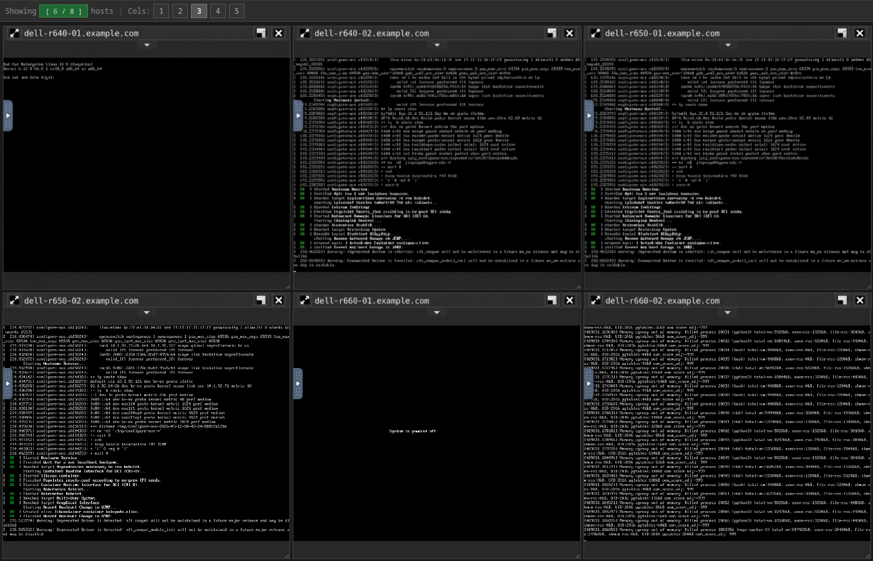
Task: Expand dell-r640-01 console to fullscreen
Action: click(14, 33)
